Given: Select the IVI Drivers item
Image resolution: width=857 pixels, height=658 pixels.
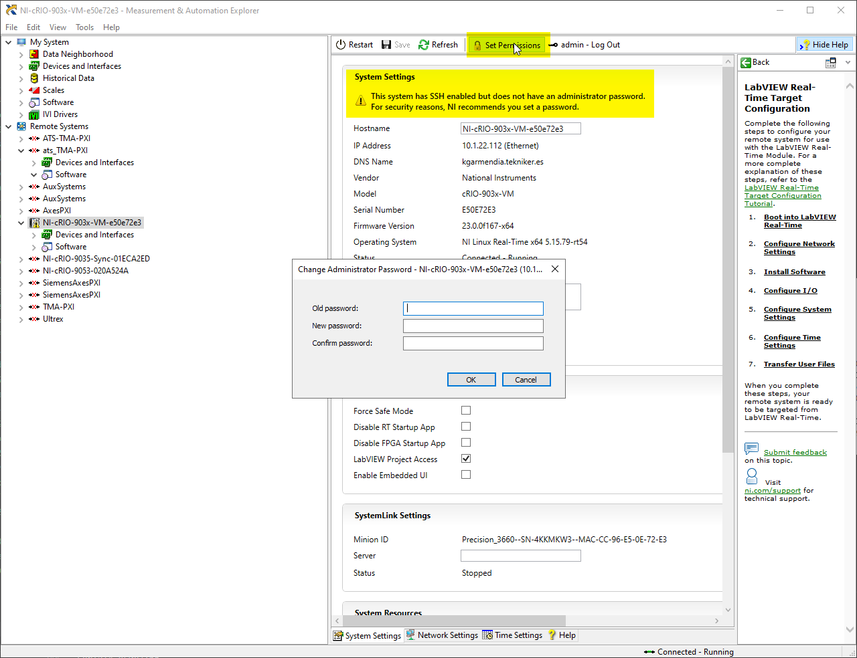Looking at the screenshot, I should coord(60,114).
